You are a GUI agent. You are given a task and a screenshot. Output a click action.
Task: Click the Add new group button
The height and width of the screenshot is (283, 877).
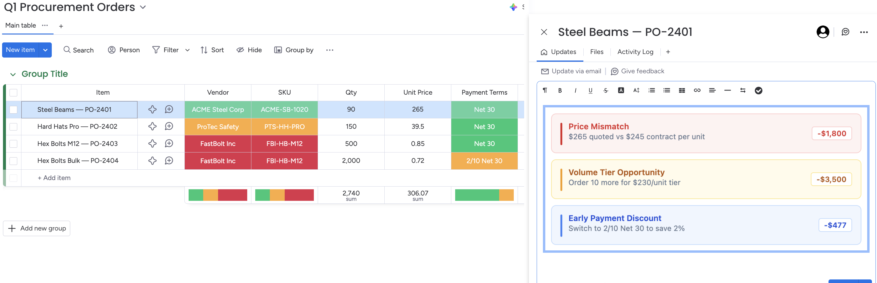(36, 228)
